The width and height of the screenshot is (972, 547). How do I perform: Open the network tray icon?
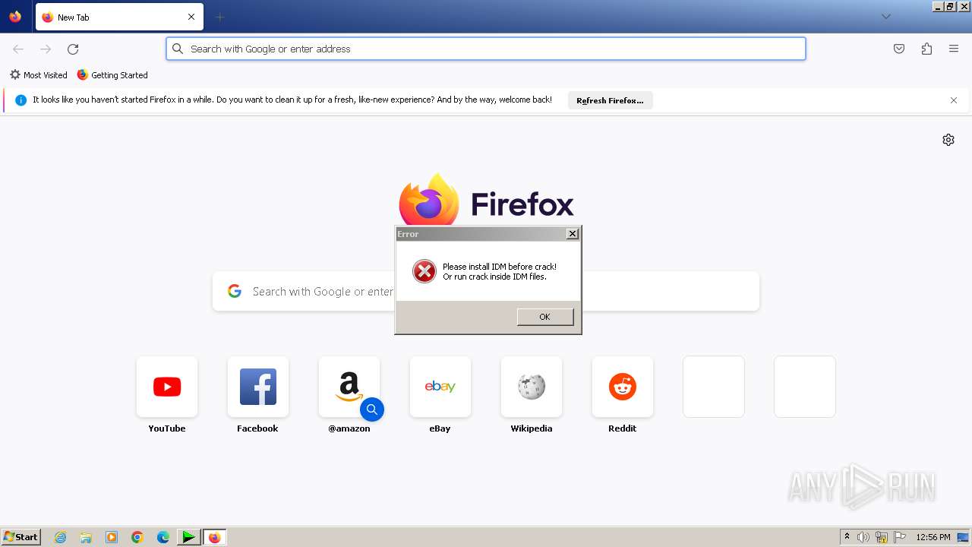pos(882,537)
